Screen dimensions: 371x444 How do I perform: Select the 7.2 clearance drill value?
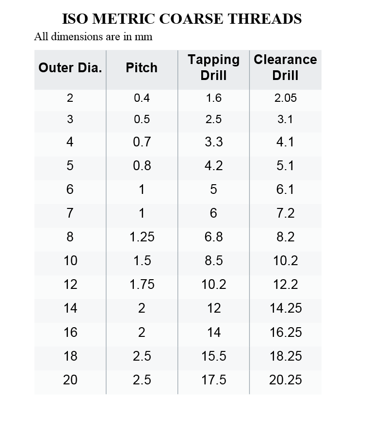(285, 213)
